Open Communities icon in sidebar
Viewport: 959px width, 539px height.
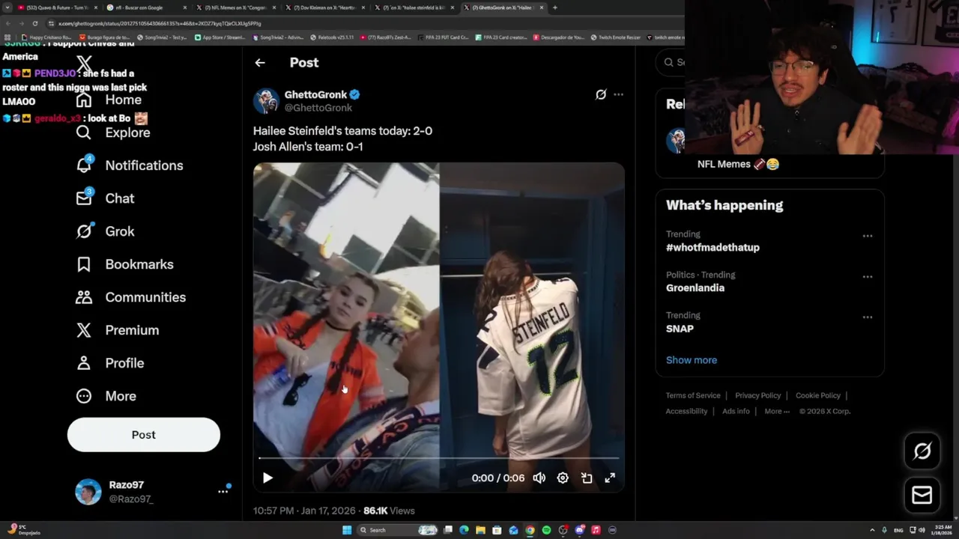pyautogui.click(x=84, y=297)
